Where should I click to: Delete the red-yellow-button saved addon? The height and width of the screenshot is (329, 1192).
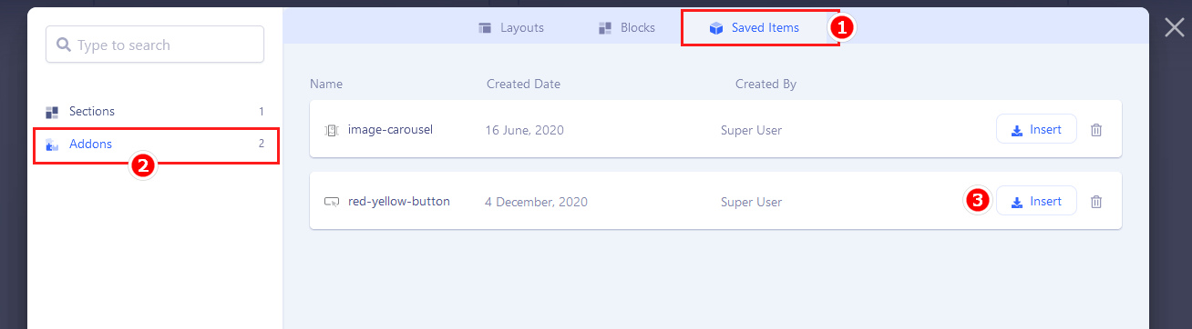point(1096,202)
